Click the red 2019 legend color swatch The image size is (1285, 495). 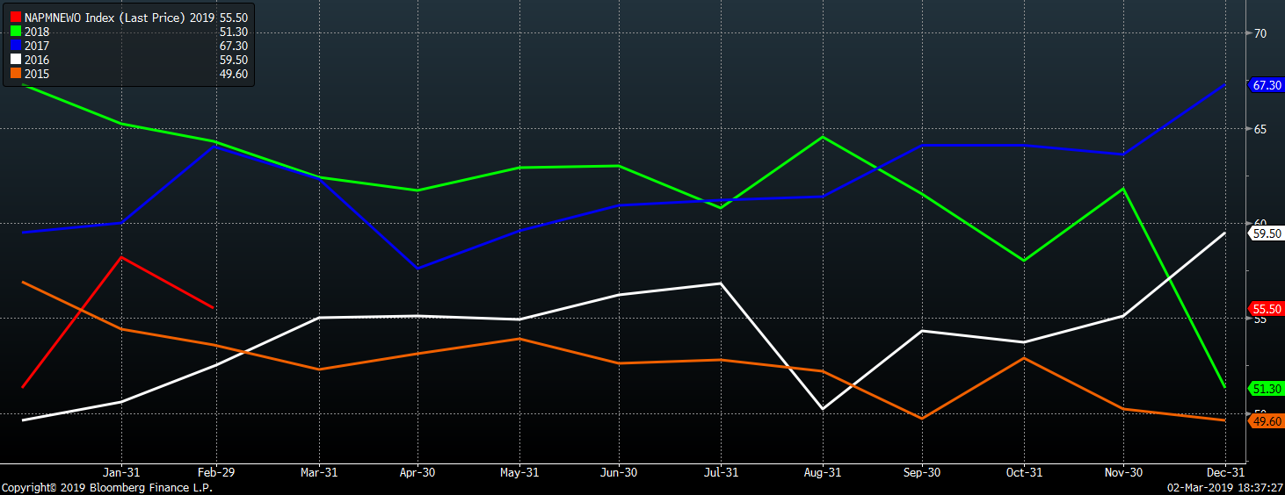14,18
